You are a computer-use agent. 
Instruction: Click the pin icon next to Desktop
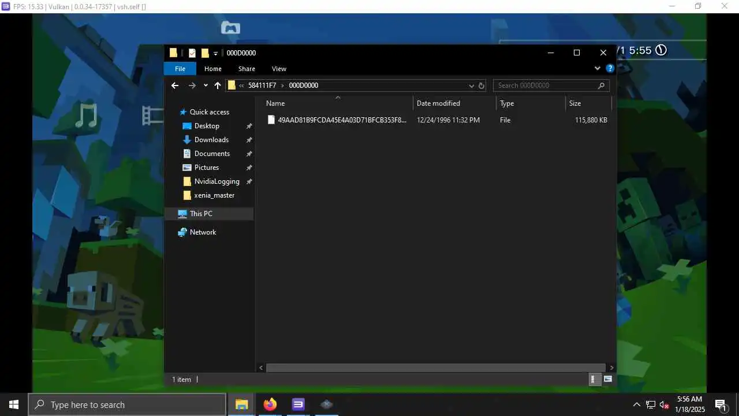pyautogui.click(x=249, y=126)
